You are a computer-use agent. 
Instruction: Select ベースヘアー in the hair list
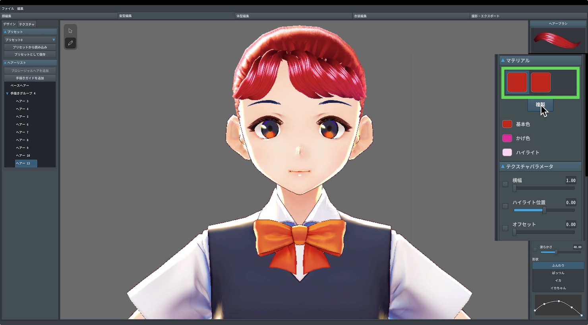(20, 86)
